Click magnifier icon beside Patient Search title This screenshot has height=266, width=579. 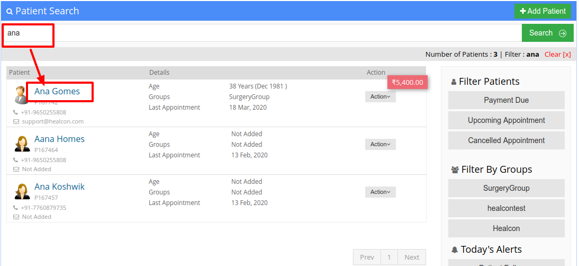point(10,12)
